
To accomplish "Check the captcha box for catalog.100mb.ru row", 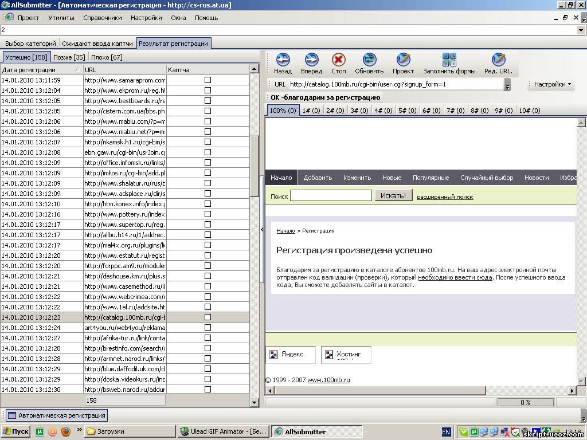I will coord(208,317).
